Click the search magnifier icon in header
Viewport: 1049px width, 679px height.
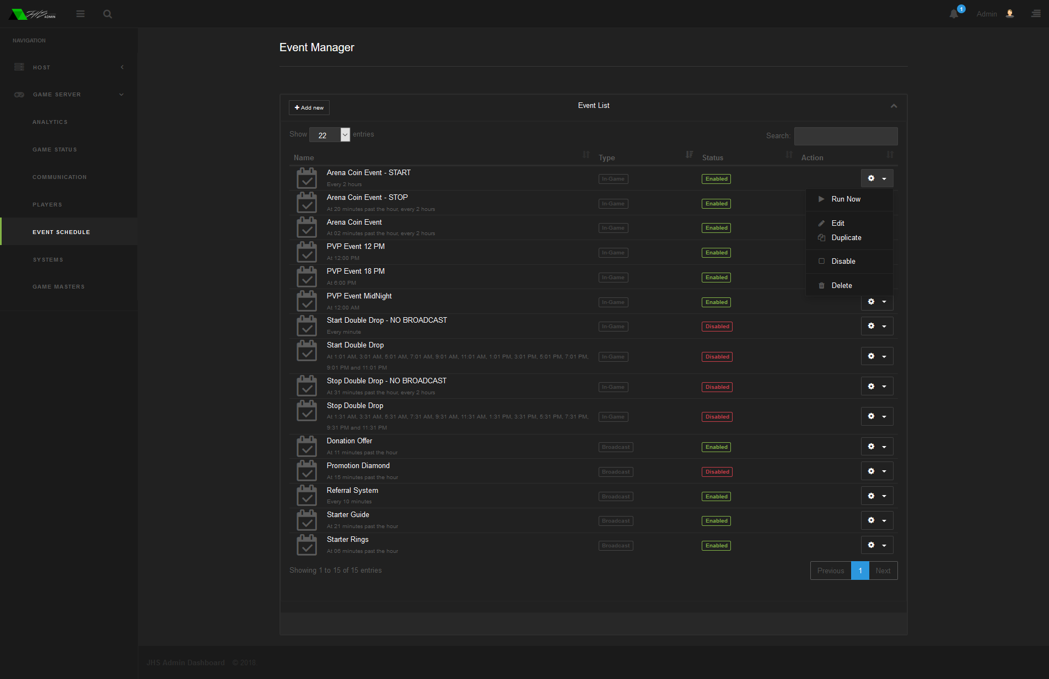[107, 14]
